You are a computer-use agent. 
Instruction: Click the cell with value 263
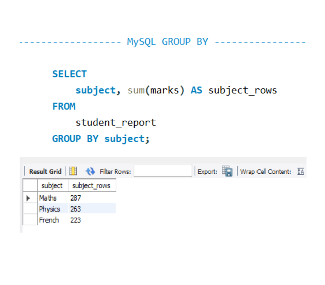76,209
